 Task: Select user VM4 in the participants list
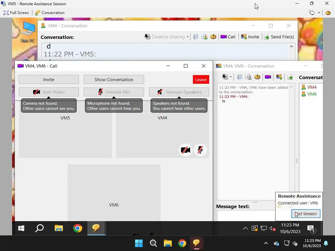coord(309,87)
